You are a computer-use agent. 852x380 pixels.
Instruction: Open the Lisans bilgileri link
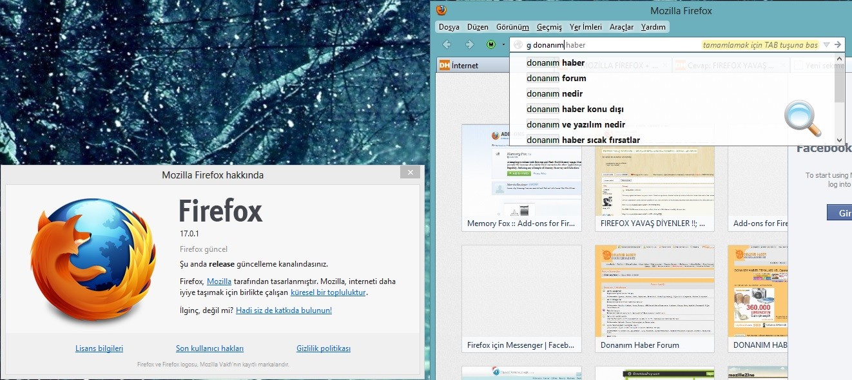click(99, 348)
